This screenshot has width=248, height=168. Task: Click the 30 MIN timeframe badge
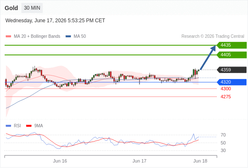tap(32, 8)
